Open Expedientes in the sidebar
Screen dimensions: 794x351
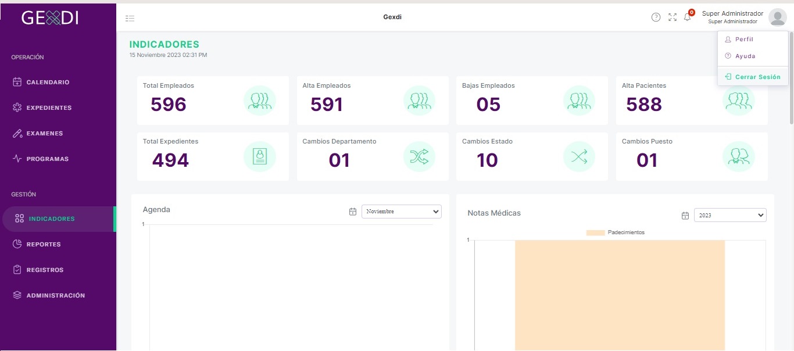click(58, 108)
